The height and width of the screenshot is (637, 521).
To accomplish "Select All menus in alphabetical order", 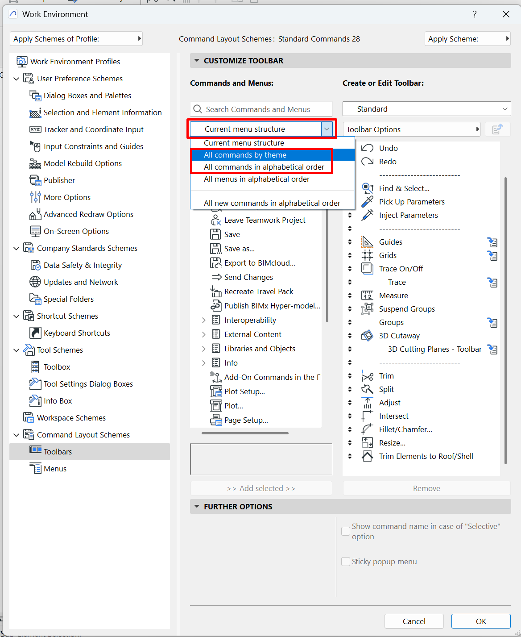I will (x=256, y=179).
